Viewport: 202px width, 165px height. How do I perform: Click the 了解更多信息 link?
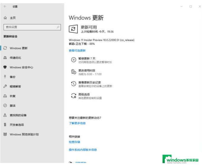[77, 123]
